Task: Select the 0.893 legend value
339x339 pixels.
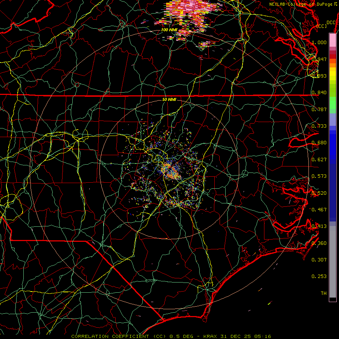Action: (319, 76)
